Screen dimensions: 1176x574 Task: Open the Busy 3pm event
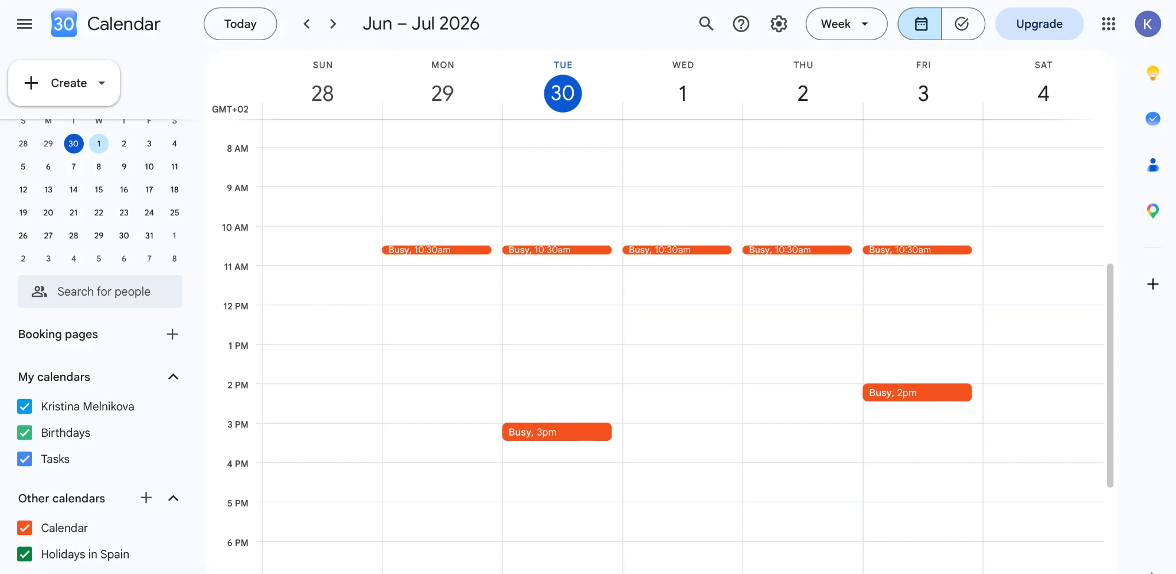click(x=557, y=432)
